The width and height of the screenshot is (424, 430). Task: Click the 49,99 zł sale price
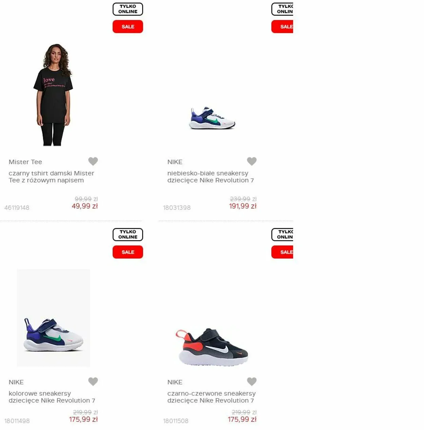(85, 206)
